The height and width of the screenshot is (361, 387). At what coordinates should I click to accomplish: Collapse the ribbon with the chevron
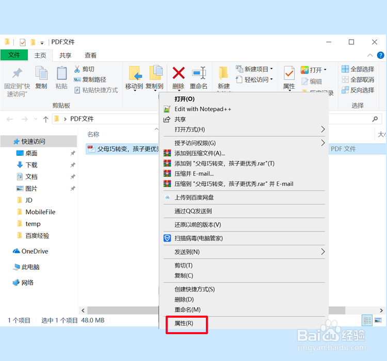pos(370,55)
